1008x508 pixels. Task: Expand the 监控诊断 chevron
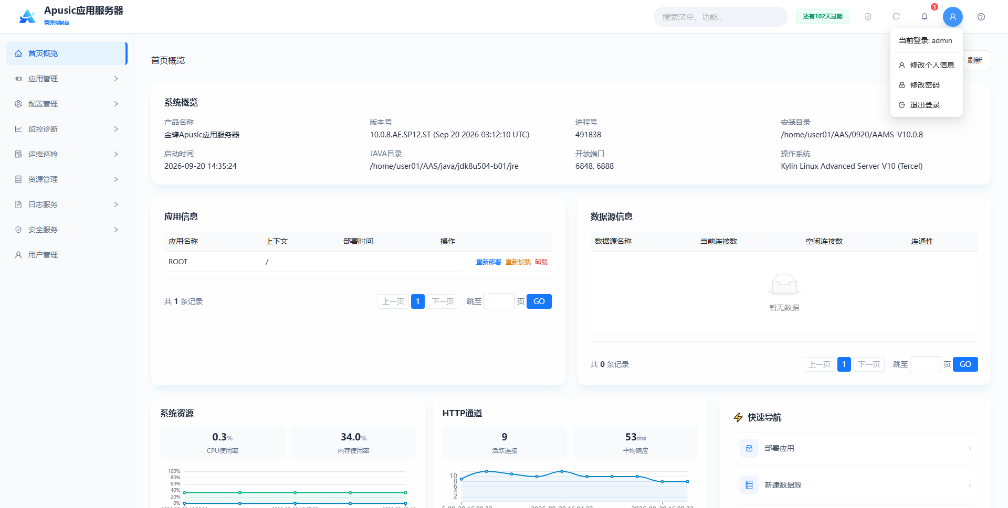coord(116,129)
